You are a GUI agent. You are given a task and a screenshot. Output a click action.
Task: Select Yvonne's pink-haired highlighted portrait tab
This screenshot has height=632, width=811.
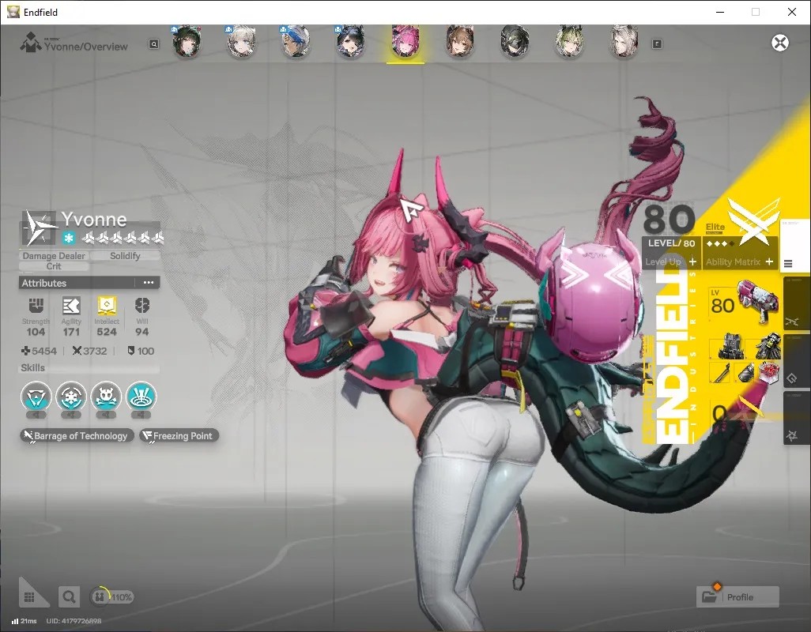(405, 43)
